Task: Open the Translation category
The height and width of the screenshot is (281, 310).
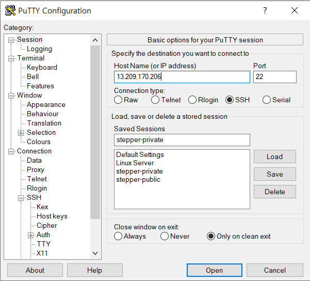Action: click(44, 123)
